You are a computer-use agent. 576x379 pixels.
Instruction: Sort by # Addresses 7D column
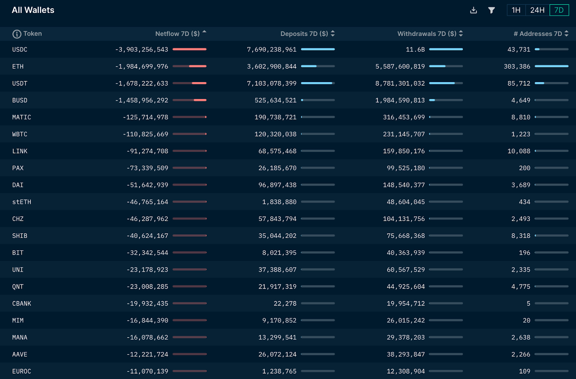pos(541,33)
